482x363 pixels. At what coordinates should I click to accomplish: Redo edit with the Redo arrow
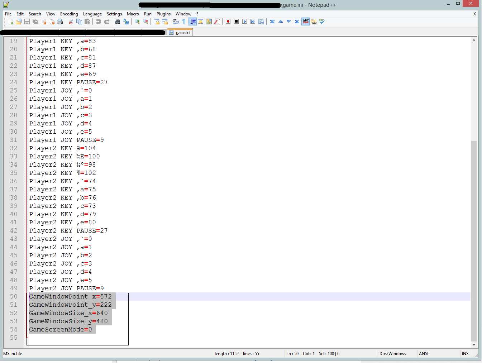pos(107,22)
